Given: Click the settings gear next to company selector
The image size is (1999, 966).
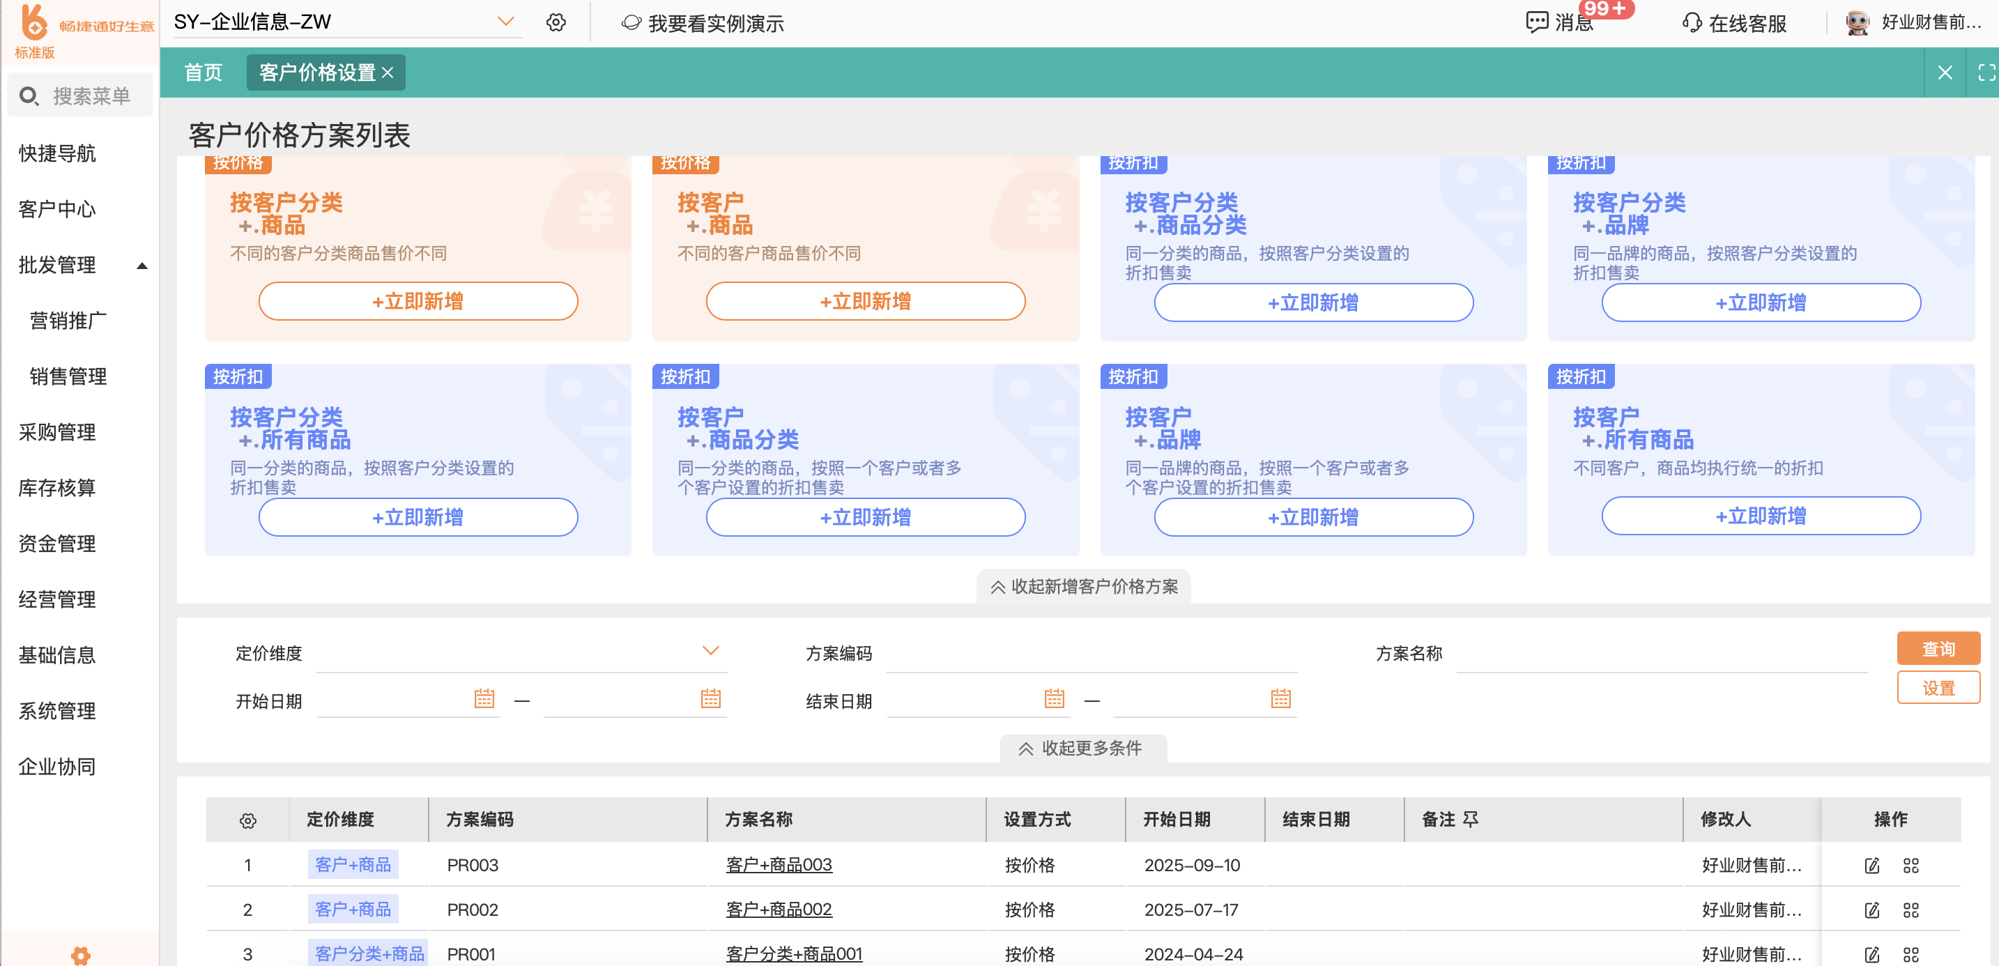Looking at the screenshot, I should [556, 22].
